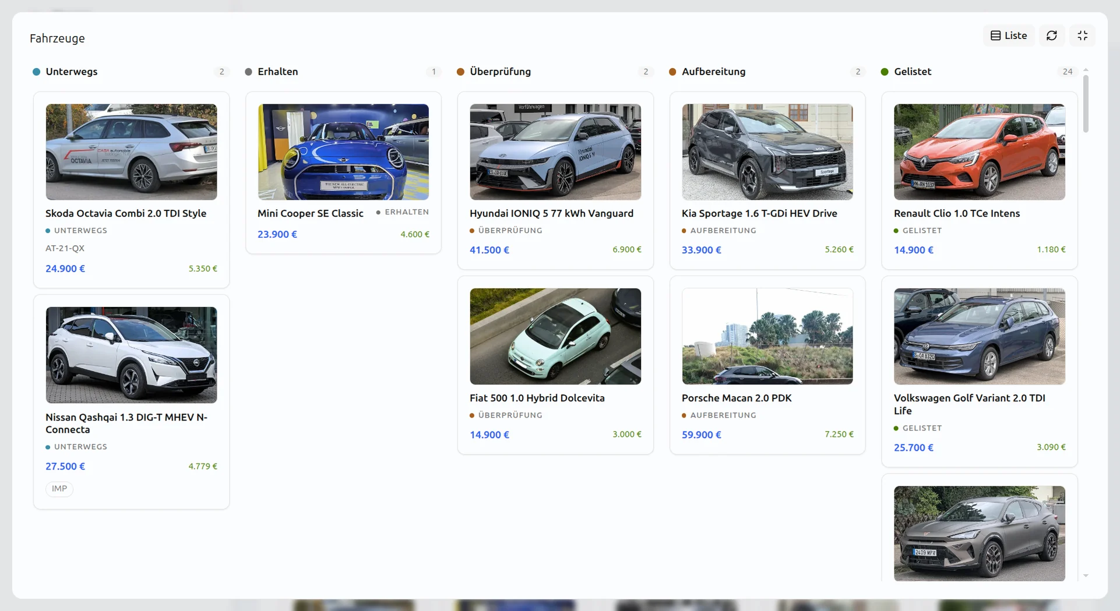Click the refresh icon button
Screen dimensions: 1120x611
click(1052, 36)
